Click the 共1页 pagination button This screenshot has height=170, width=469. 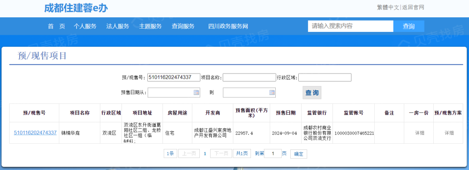242,154
